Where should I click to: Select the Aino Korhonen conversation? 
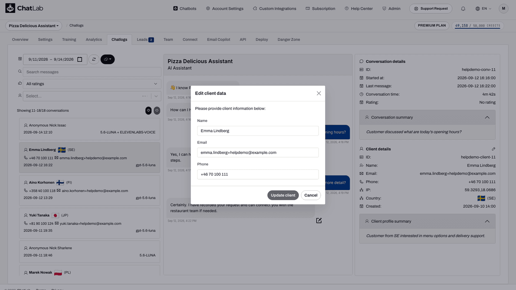tap(89, 190)
